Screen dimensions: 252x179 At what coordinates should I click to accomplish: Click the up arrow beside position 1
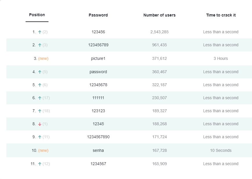coord(39,32)
